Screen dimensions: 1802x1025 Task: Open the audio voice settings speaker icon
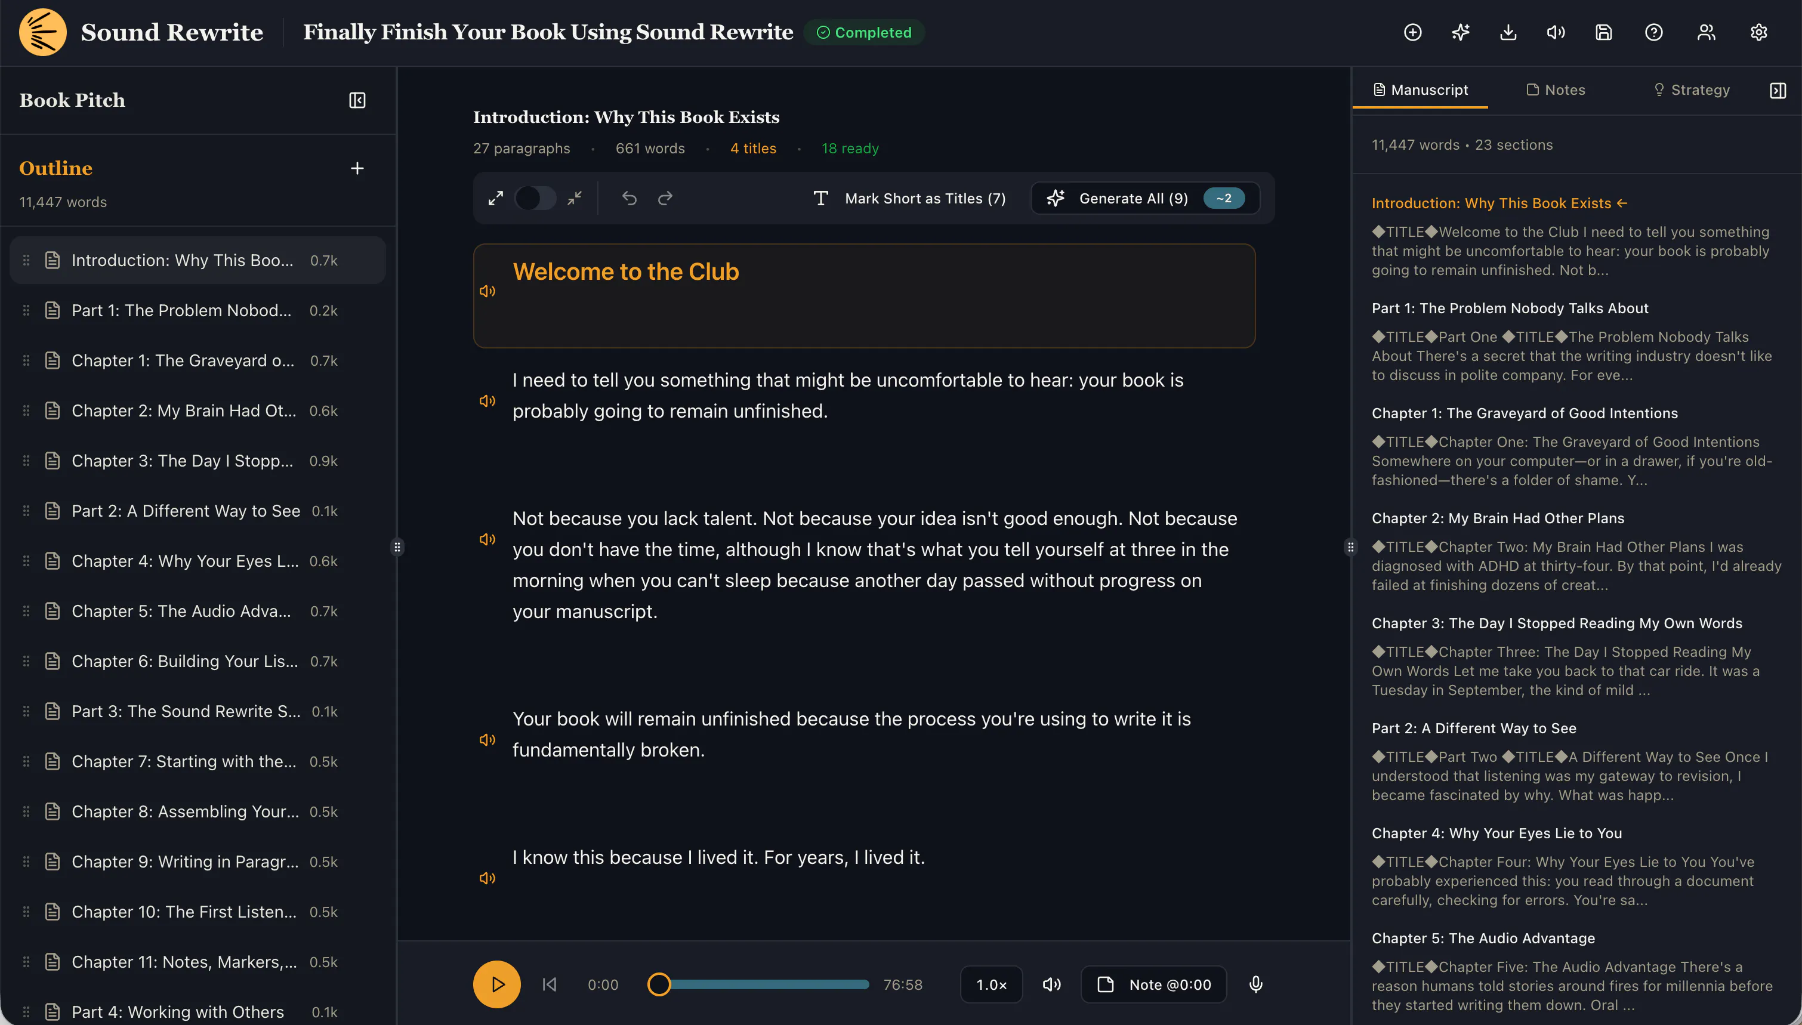(x=1556, y=32)
